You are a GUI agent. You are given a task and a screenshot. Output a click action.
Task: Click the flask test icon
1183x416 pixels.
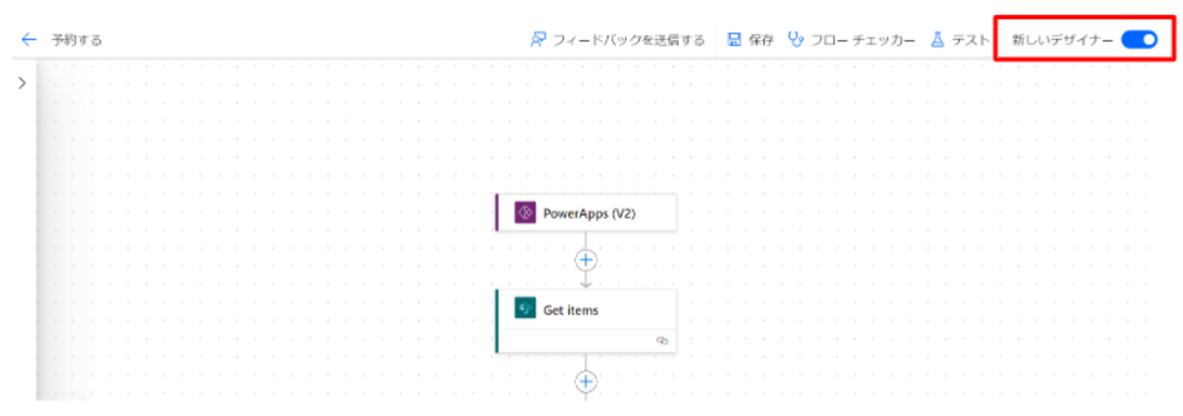pos(937,40)
